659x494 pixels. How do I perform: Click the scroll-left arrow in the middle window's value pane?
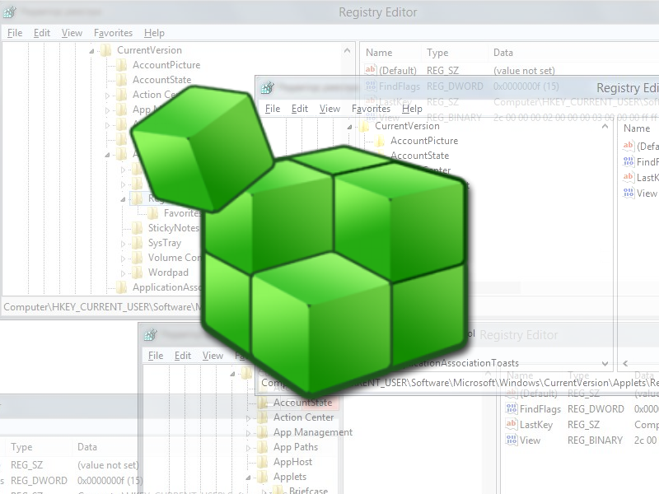pos(625,363)
